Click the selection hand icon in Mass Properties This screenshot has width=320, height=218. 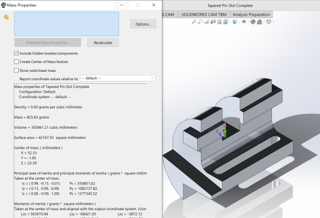pyautogui.click(x=7, y=17)
